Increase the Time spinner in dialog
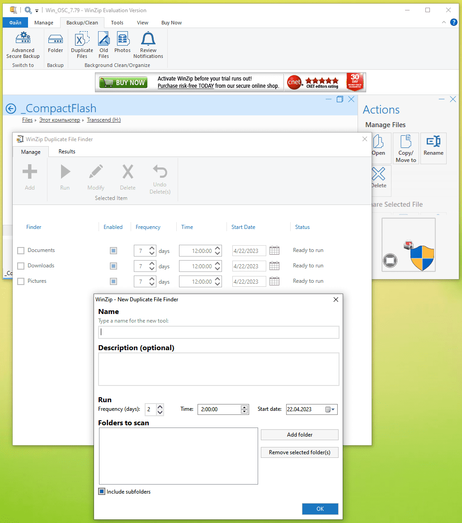 pos(244,407)
